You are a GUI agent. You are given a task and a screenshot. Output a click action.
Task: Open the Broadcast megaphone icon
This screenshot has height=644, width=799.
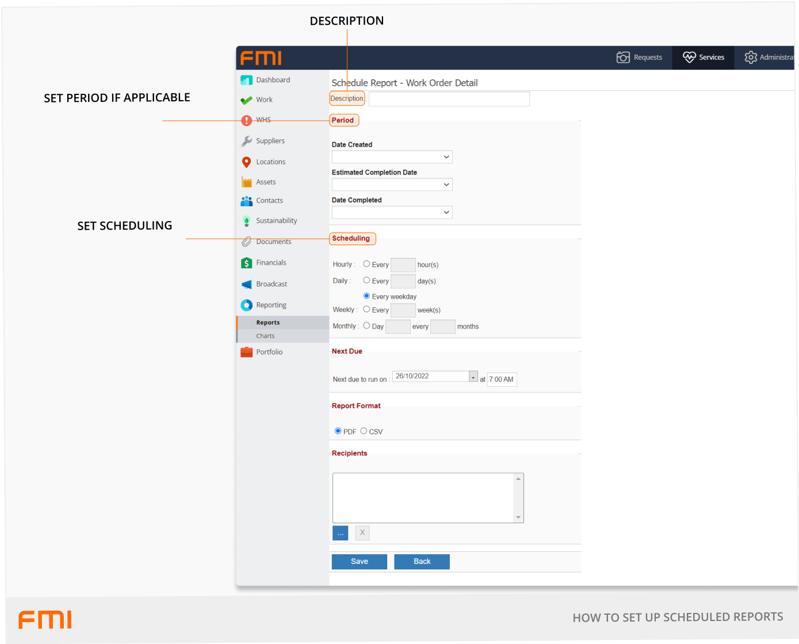(246, 284)
